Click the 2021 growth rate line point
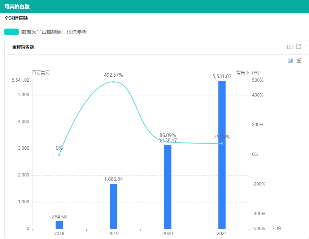This screenshot has width=309, height=239. [x=222, y=144]
